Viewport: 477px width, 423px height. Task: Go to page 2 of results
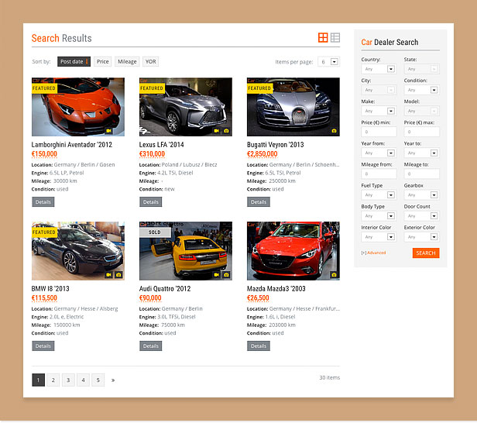coord(53,380)
